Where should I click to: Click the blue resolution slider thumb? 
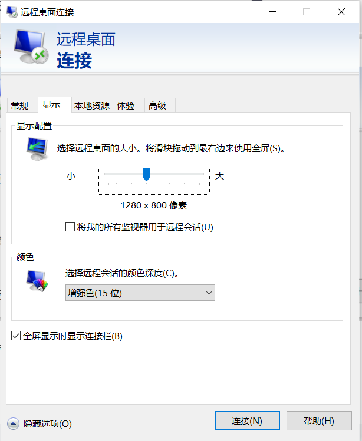pyautogui.click(x=146, y=174)
